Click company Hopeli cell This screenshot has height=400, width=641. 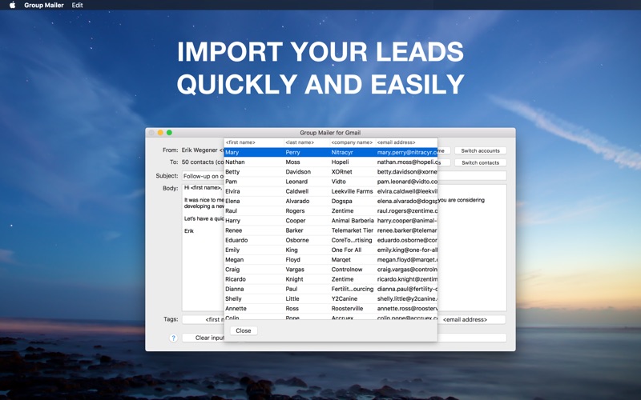tap(340, 162)
